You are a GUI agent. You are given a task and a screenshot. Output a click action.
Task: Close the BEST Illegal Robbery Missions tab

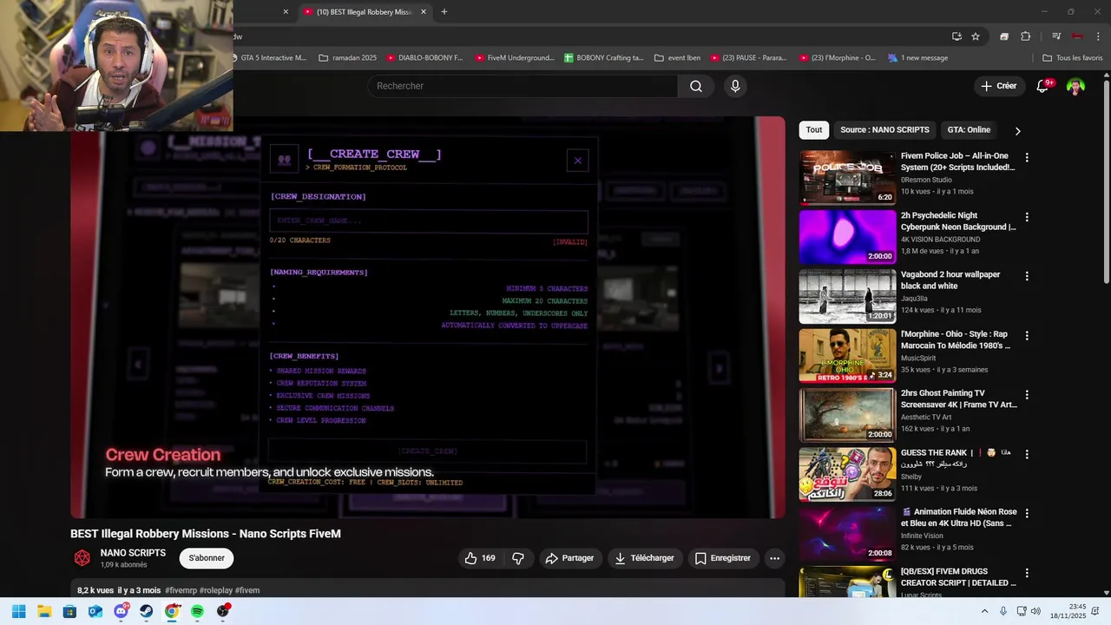pos(424,12)
